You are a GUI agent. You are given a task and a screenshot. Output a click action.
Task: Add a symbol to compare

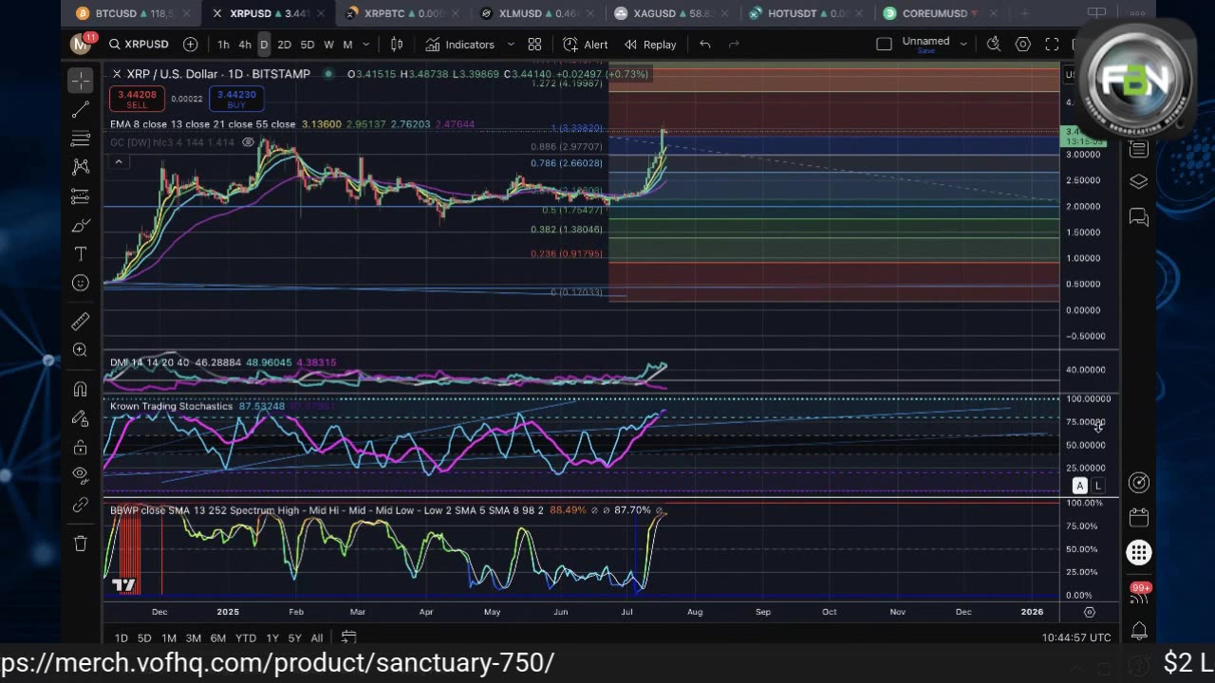click(x=190, y=45)
